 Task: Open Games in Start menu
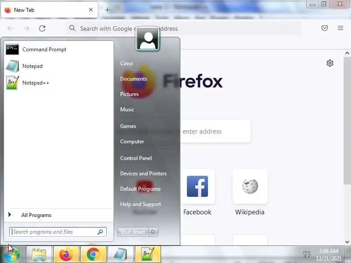click(128, 126)
